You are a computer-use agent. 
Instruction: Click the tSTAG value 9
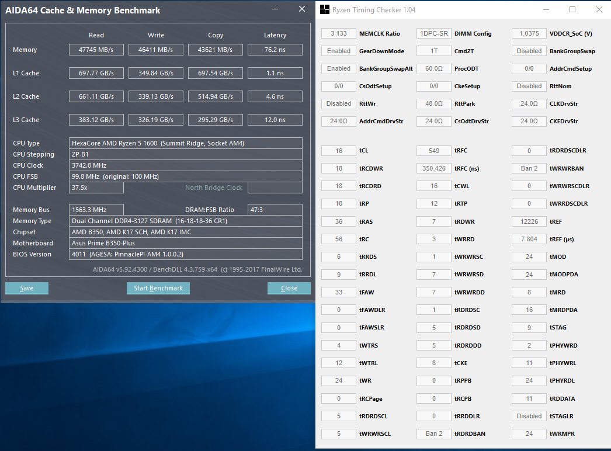coord(529,327)
